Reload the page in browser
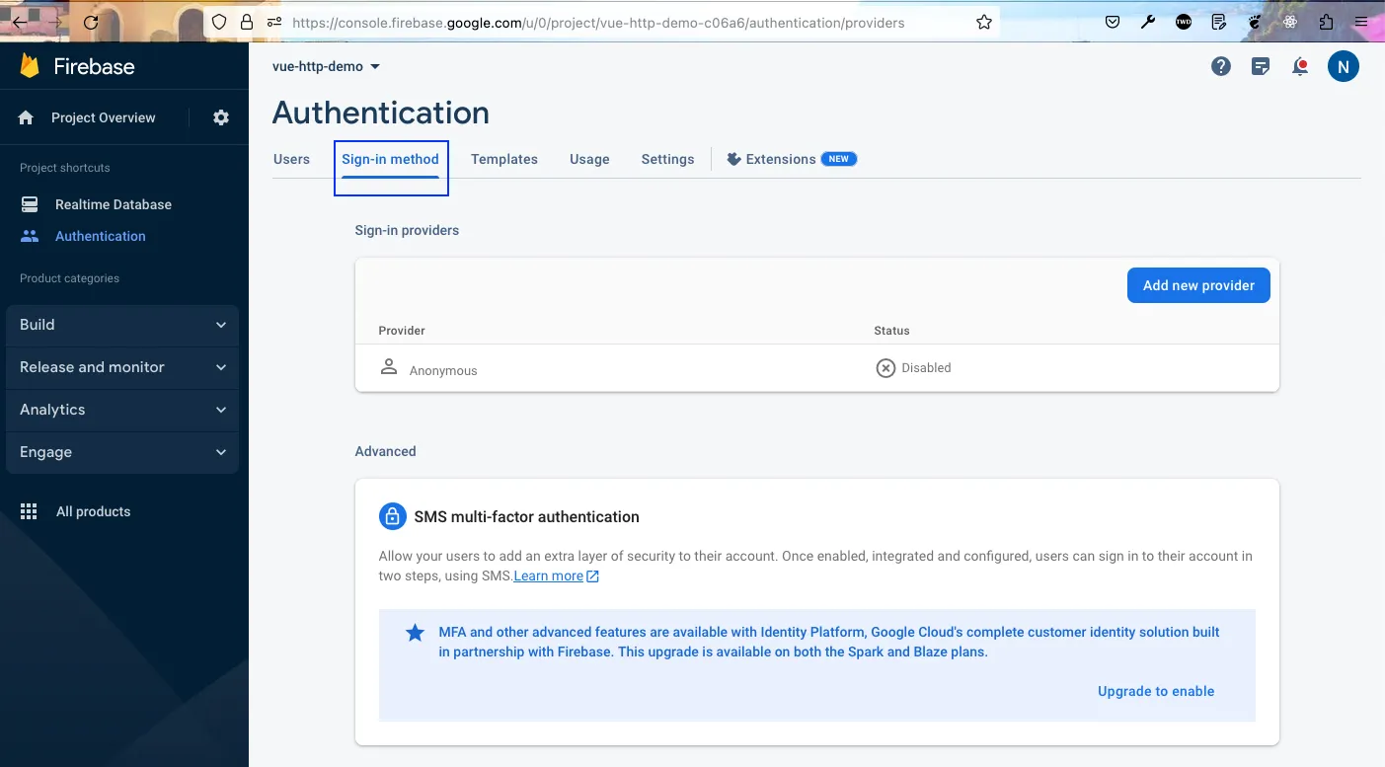Image resolution: width=1385 pixels, height=767 pixels. 91,22
